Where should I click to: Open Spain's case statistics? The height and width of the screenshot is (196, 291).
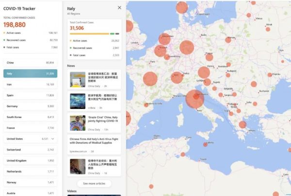pyautogui.click(x=30, y=95)
